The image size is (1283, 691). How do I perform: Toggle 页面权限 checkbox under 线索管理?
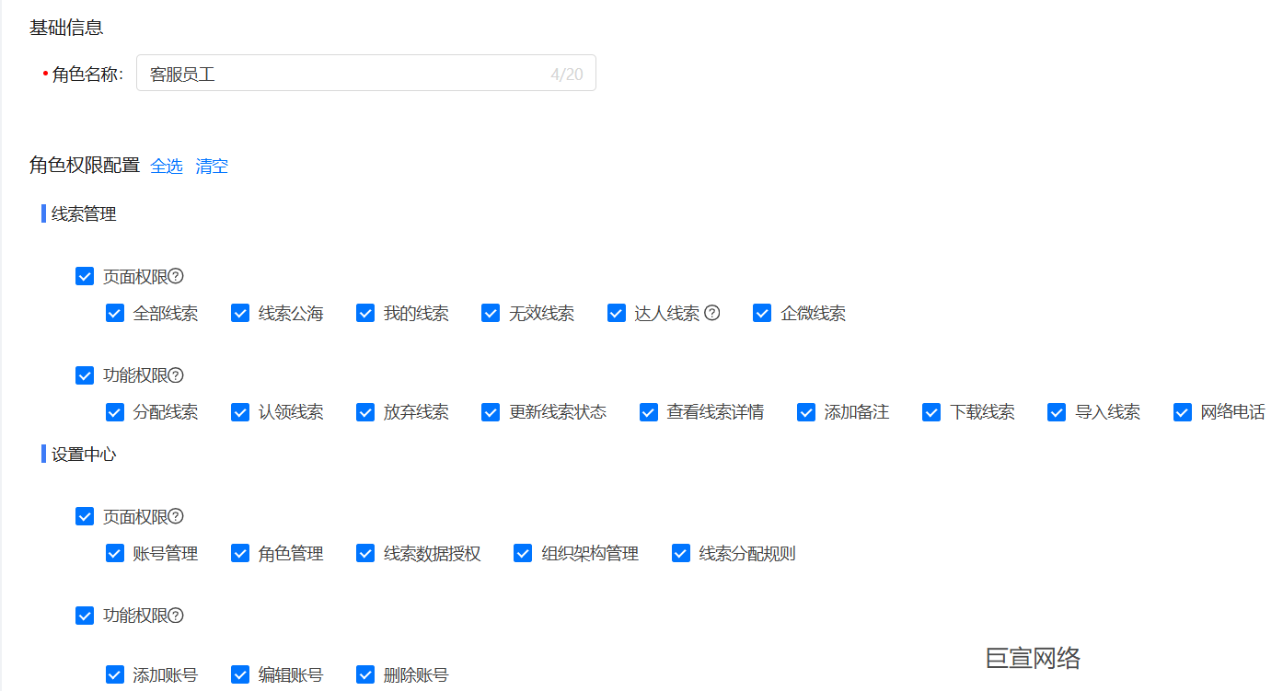pos(85,276)
